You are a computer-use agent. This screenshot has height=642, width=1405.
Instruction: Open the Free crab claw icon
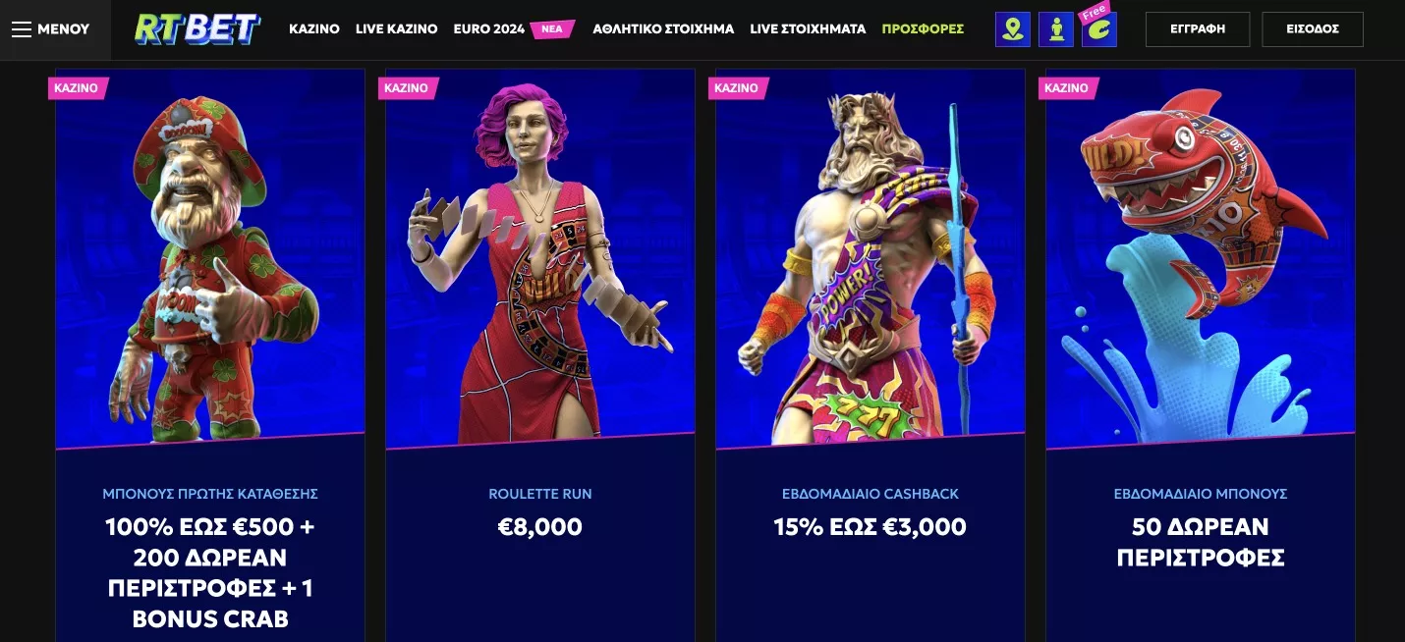tap(1099, 27)
